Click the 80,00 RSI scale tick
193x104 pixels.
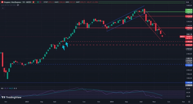(188, 89)
